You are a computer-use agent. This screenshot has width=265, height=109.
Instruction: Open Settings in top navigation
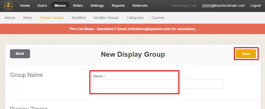click(97, 6)
